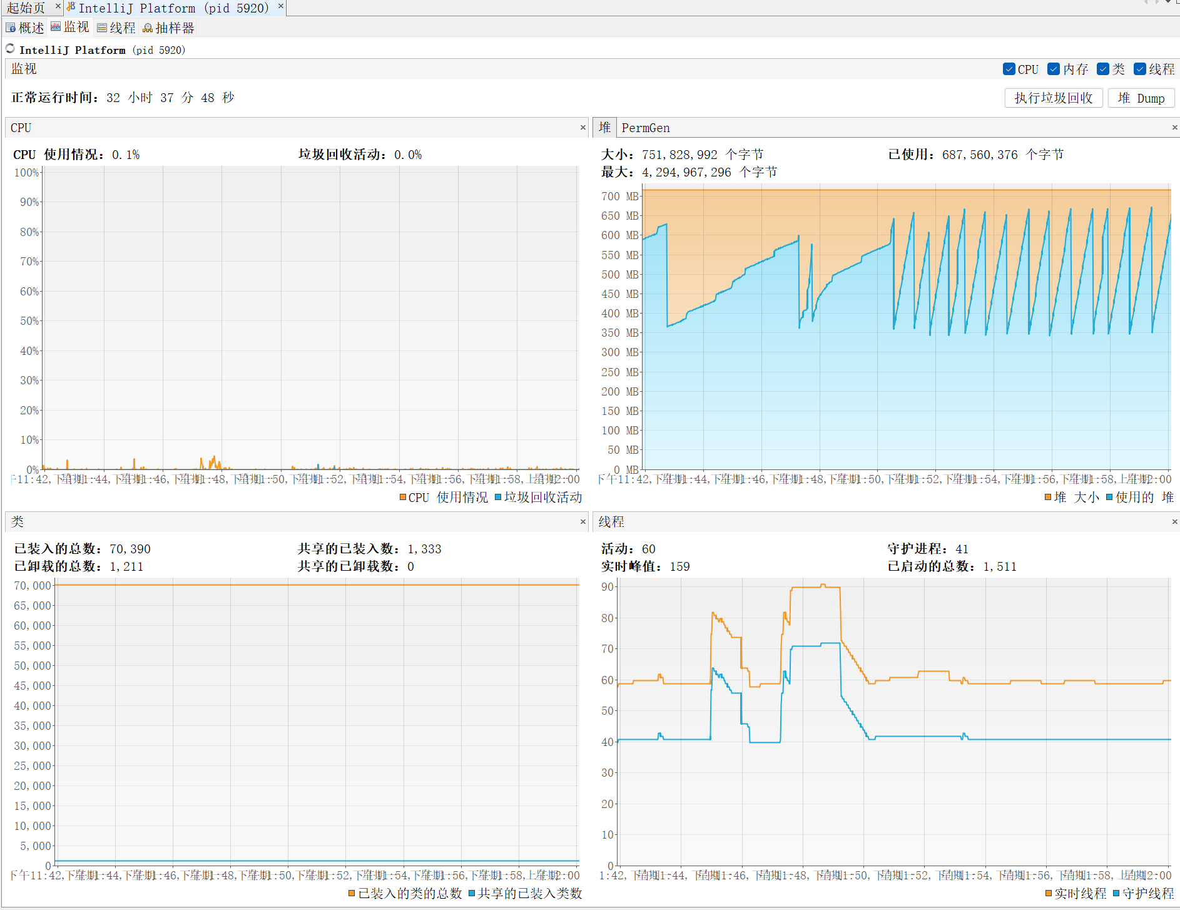
Task: Open the 线程 threads tab icon
Action: [x=102, y=28]
